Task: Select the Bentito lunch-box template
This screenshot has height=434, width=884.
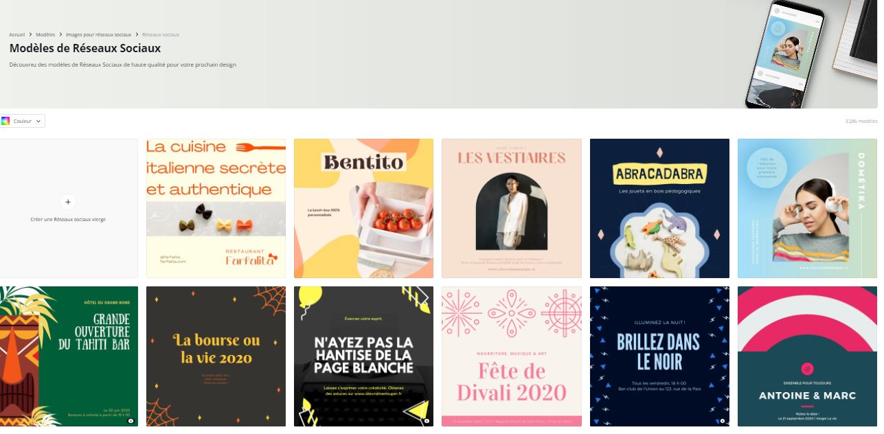Action: pyautogui.click(x=363, y=208)
